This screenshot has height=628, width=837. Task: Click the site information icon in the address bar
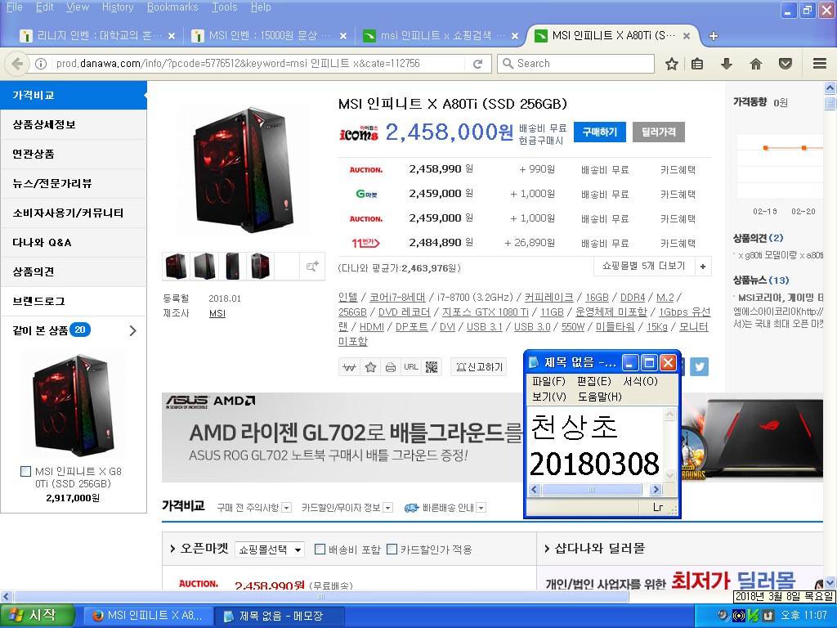pos(41,64)
